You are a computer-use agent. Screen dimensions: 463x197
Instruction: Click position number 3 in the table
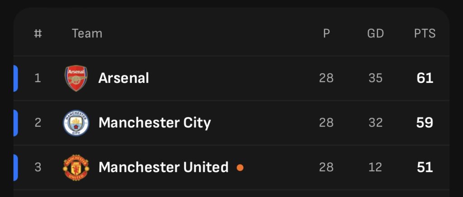(x=38, y=167)
